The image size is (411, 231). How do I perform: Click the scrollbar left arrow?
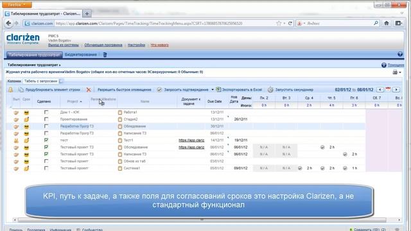pos(15,219)
